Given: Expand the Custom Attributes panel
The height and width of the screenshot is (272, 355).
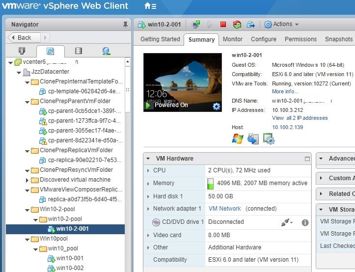Looking at the screenshot, I should pyautogui.click(x=321, y=178).
